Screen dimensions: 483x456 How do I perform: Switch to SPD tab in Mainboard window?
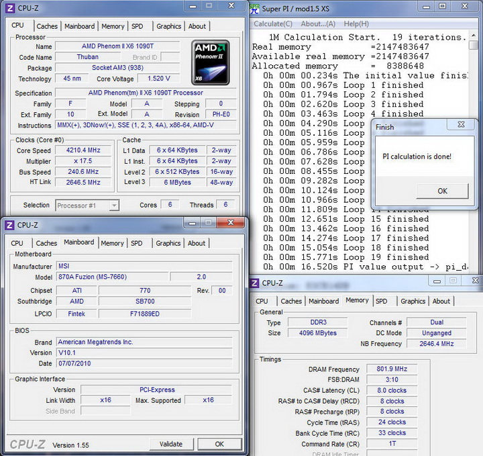pyautogui.click(x=137, y=243)
